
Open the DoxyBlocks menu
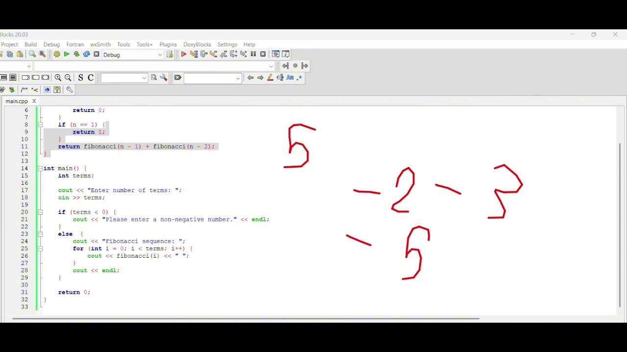pos(197,44)
